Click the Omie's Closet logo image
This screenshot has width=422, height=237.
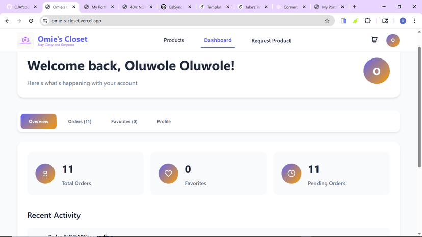(x=25, y=40)
